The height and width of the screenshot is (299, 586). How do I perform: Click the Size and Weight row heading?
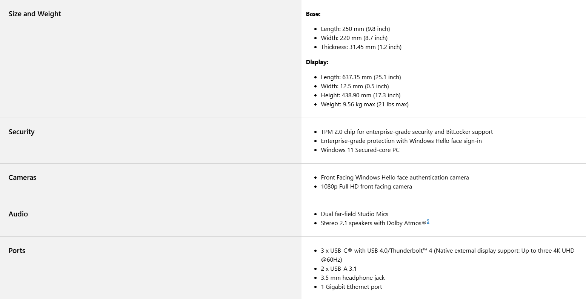(x=35, y=14)
